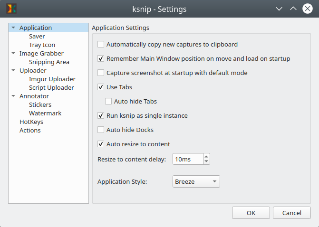Screen dimensions: 319x227
Task: Collapse the Image Grabber tree arrow
Action: point(13,54)
